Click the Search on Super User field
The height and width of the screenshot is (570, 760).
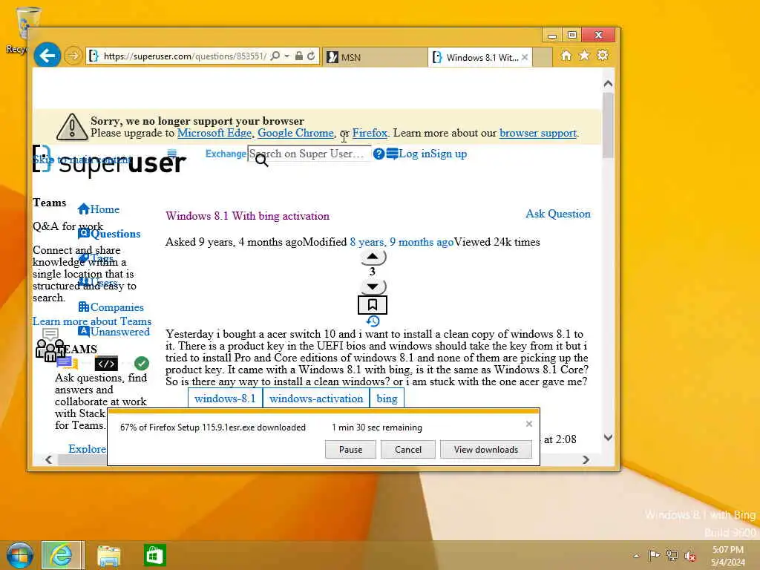[x=309, y=154]
